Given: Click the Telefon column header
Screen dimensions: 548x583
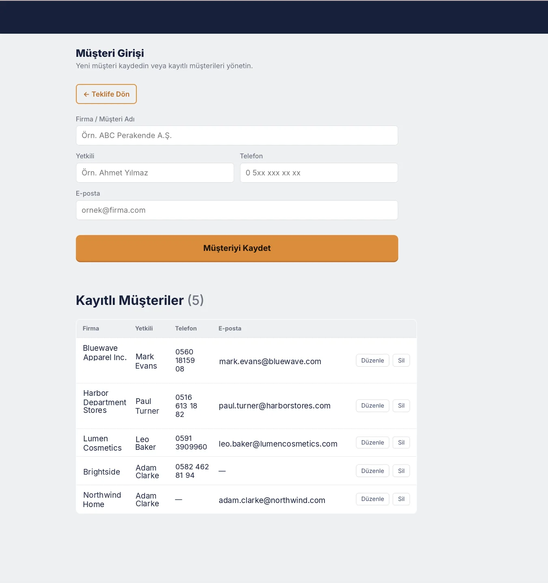Looking at the screenshot, I should pos(186,328).
